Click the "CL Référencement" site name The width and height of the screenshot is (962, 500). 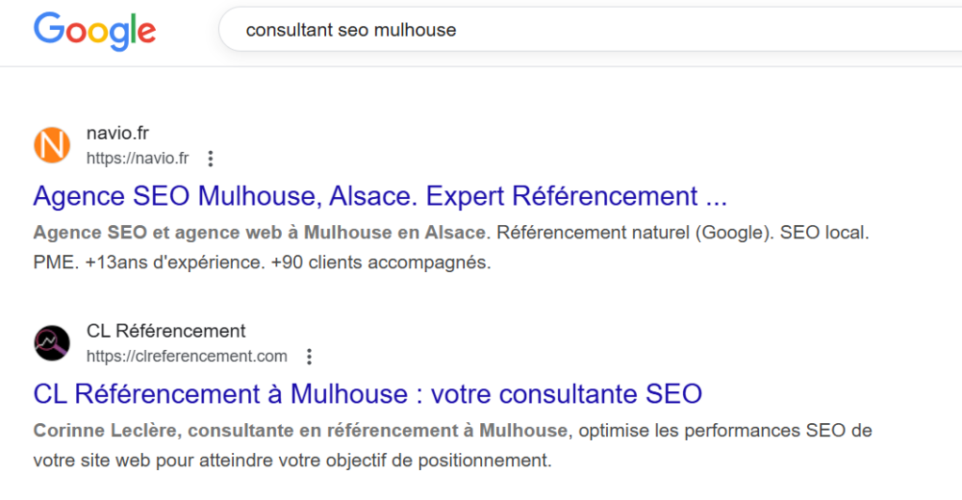165,331
